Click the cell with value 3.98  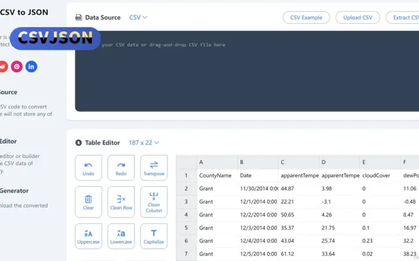coord(340,188)
